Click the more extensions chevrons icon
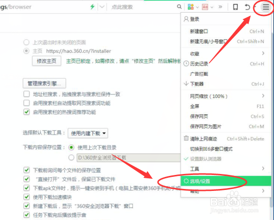 point(220,7)
